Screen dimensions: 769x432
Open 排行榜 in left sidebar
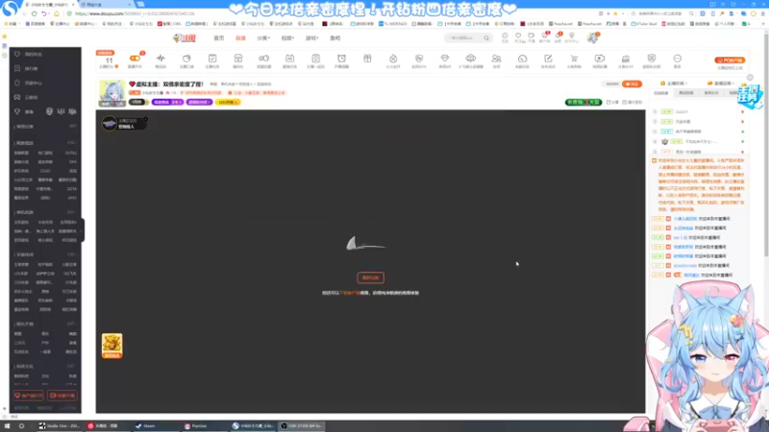tap(28, 68)
